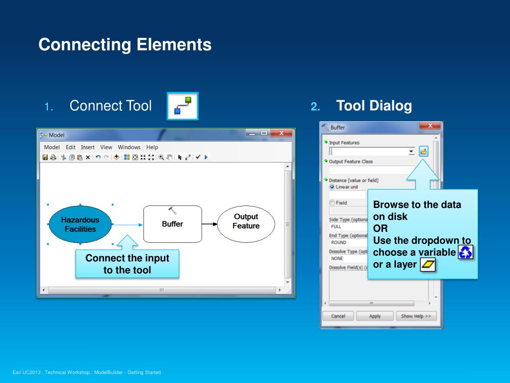
Task: Maximize the Model window
Action: tap(264, 133)
